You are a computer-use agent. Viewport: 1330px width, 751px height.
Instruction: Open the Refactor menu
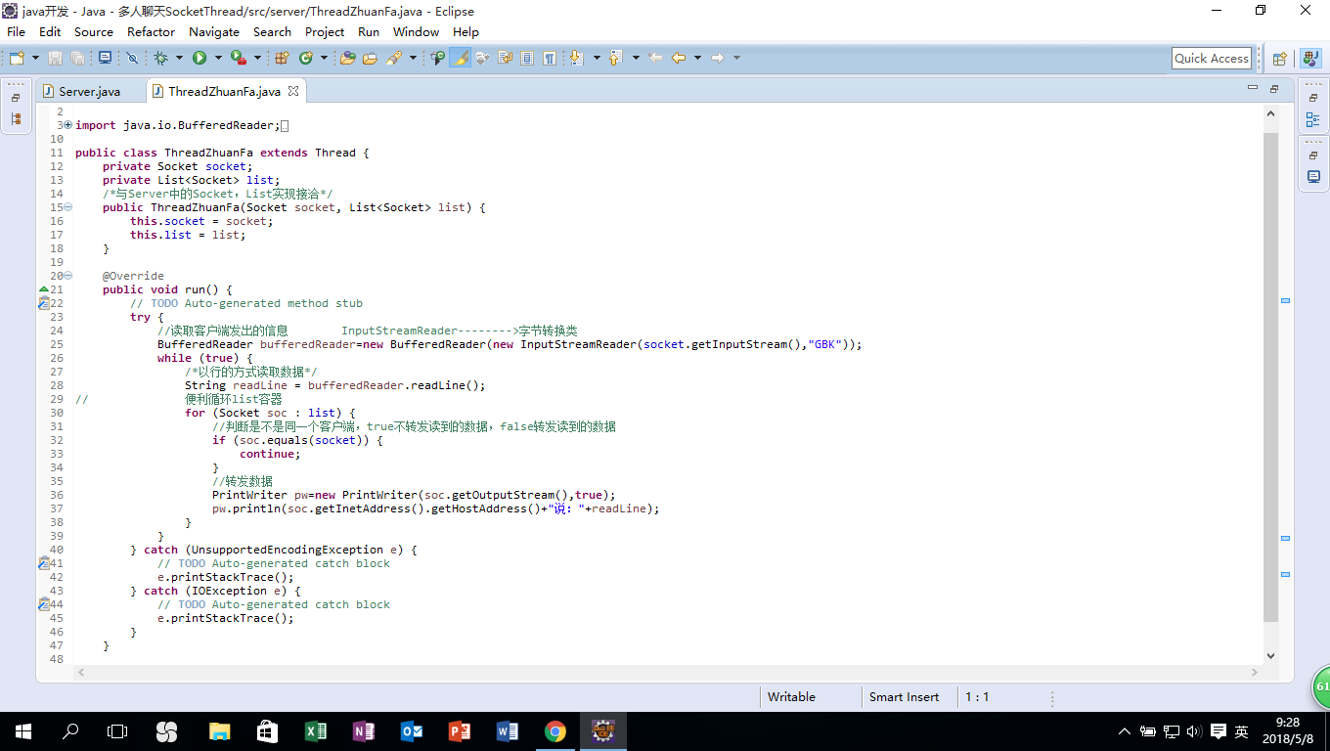tap(151, 31)
